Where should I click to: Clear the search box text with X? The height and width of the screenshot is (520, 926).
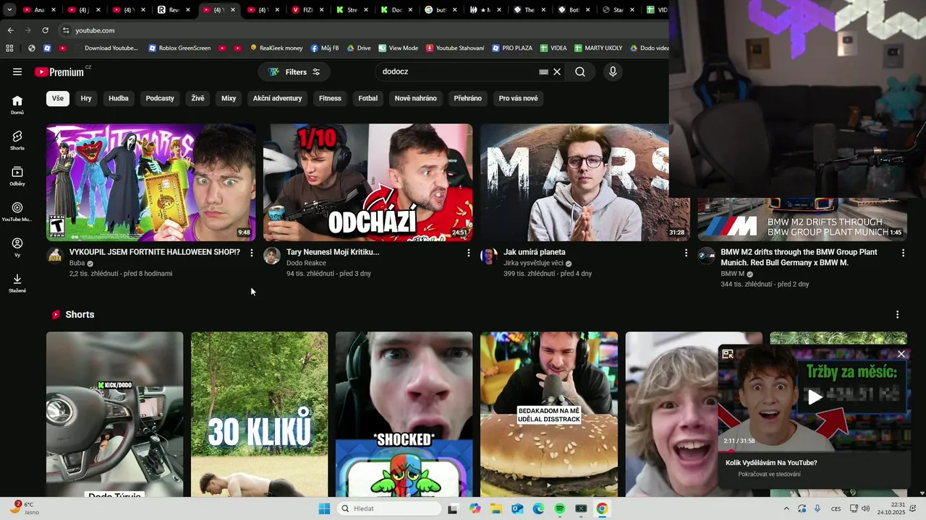coord(557,71)
